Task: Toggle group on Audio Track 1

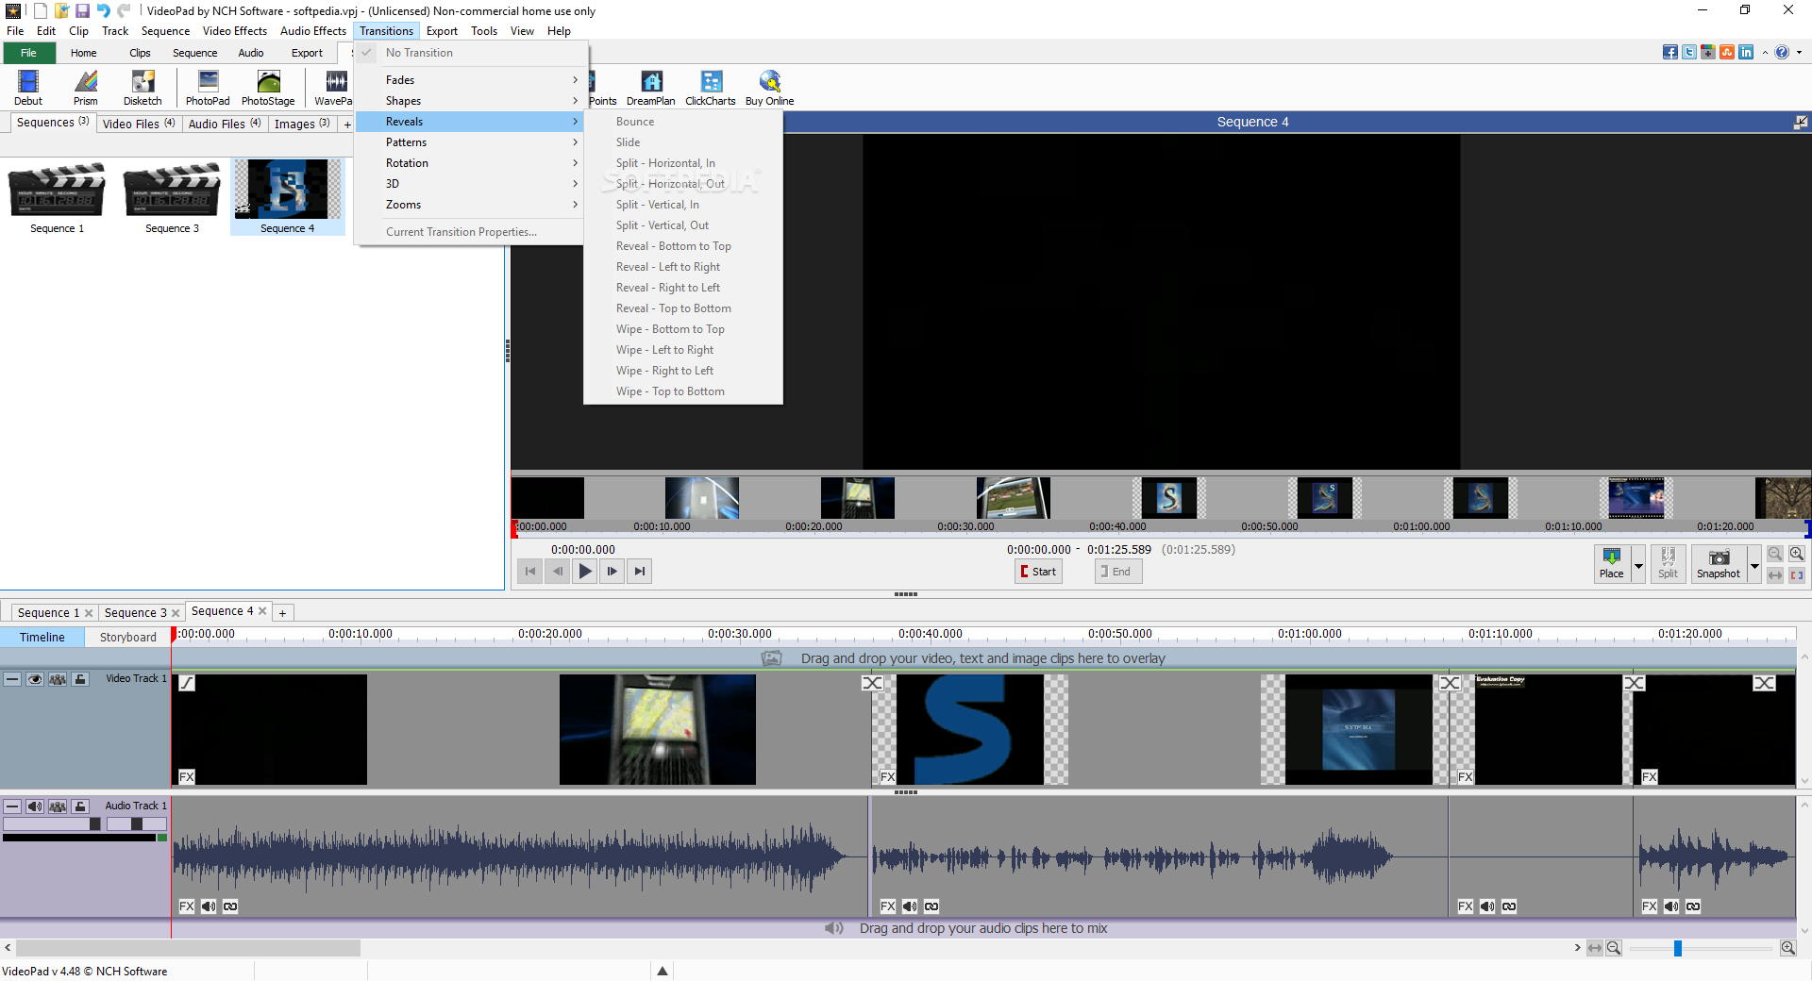Action: [58, 806]
